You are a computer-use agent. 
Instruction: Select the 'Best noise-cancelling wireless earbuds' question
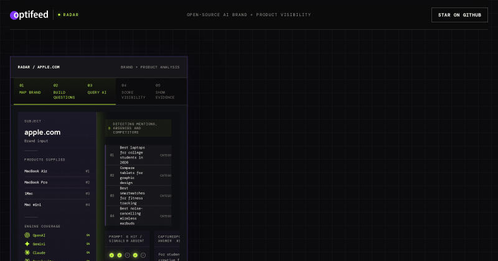click(x=138, y=216)
